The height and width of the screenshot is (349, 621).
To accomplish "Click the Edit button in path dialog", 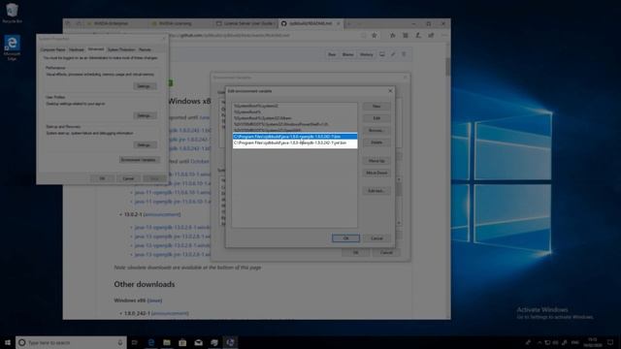I will coord(376,118).
